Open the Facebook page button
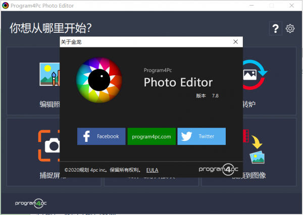The height and width of the screenshot is (215, 303). click(x=102, y=136)
